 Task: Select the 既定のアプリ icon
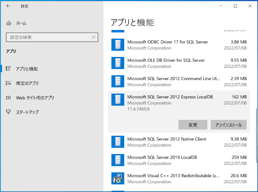pos(8,83)
